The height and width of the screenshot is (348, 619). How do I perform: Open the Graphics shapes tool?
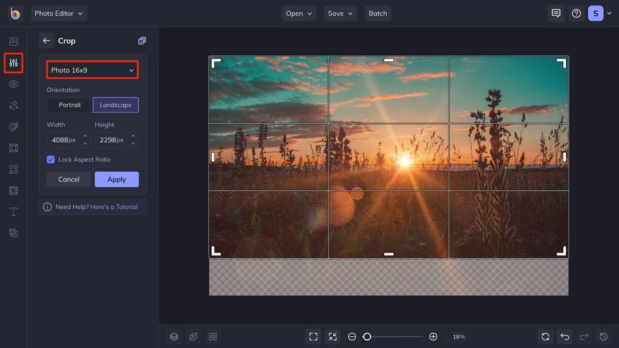click(x=13, y=169)
